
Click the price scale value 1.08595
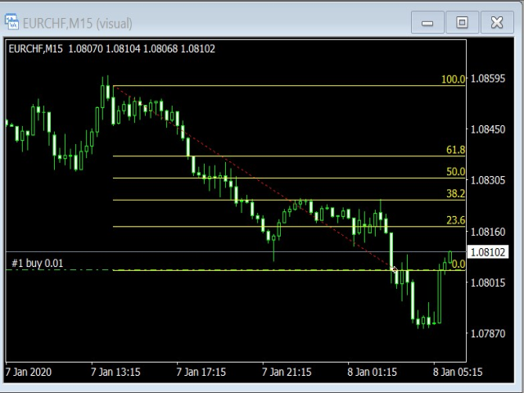tap(488, 79)
